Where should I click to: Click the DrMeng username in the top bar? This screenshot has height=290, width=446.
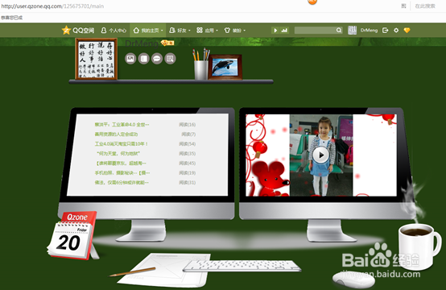(369, 30)
